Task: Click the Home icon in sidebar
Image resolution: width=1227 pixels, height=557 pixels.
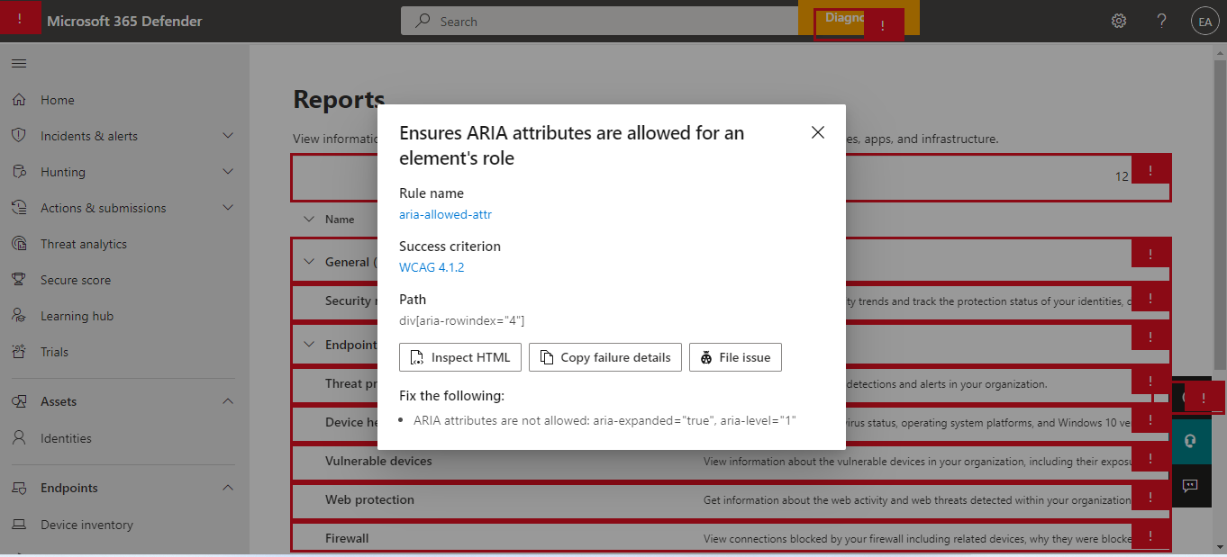Action: 19,100
